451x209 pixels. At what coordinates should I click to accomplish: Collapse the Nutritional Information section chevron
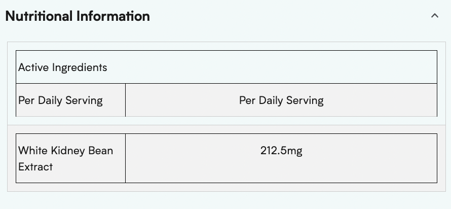click(x=434, y=16)
